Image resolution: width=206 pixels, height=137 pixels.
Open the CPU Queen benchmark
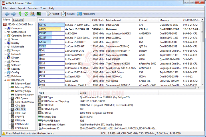[21, 98]
